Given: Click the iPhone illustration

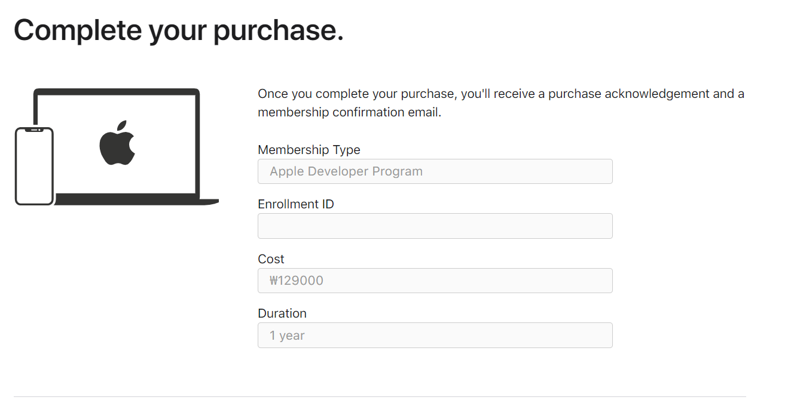Looking at the screenshot, I should [x=34, y=167].
